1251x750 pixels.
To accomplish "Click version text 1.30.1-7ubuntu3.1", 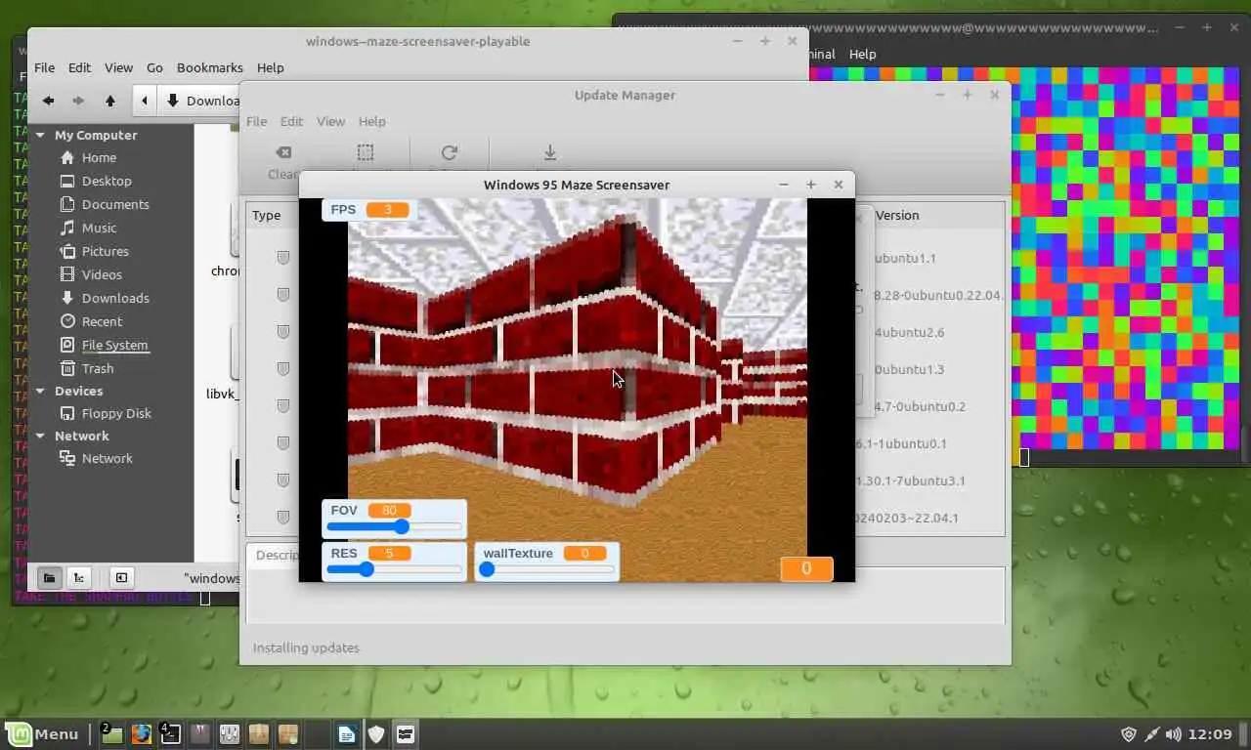I will pyautogui.click(x=911, y=480).
